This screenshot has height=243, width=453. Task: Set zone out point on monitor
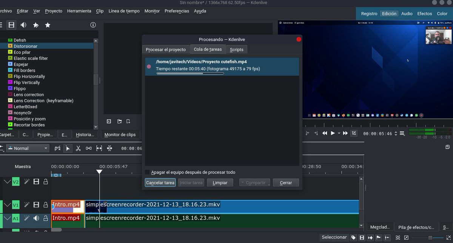(x=316, y=133)
